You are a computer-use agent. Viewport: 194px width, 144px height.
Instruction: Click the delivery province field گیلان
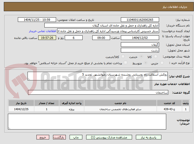tap(140, 45)
